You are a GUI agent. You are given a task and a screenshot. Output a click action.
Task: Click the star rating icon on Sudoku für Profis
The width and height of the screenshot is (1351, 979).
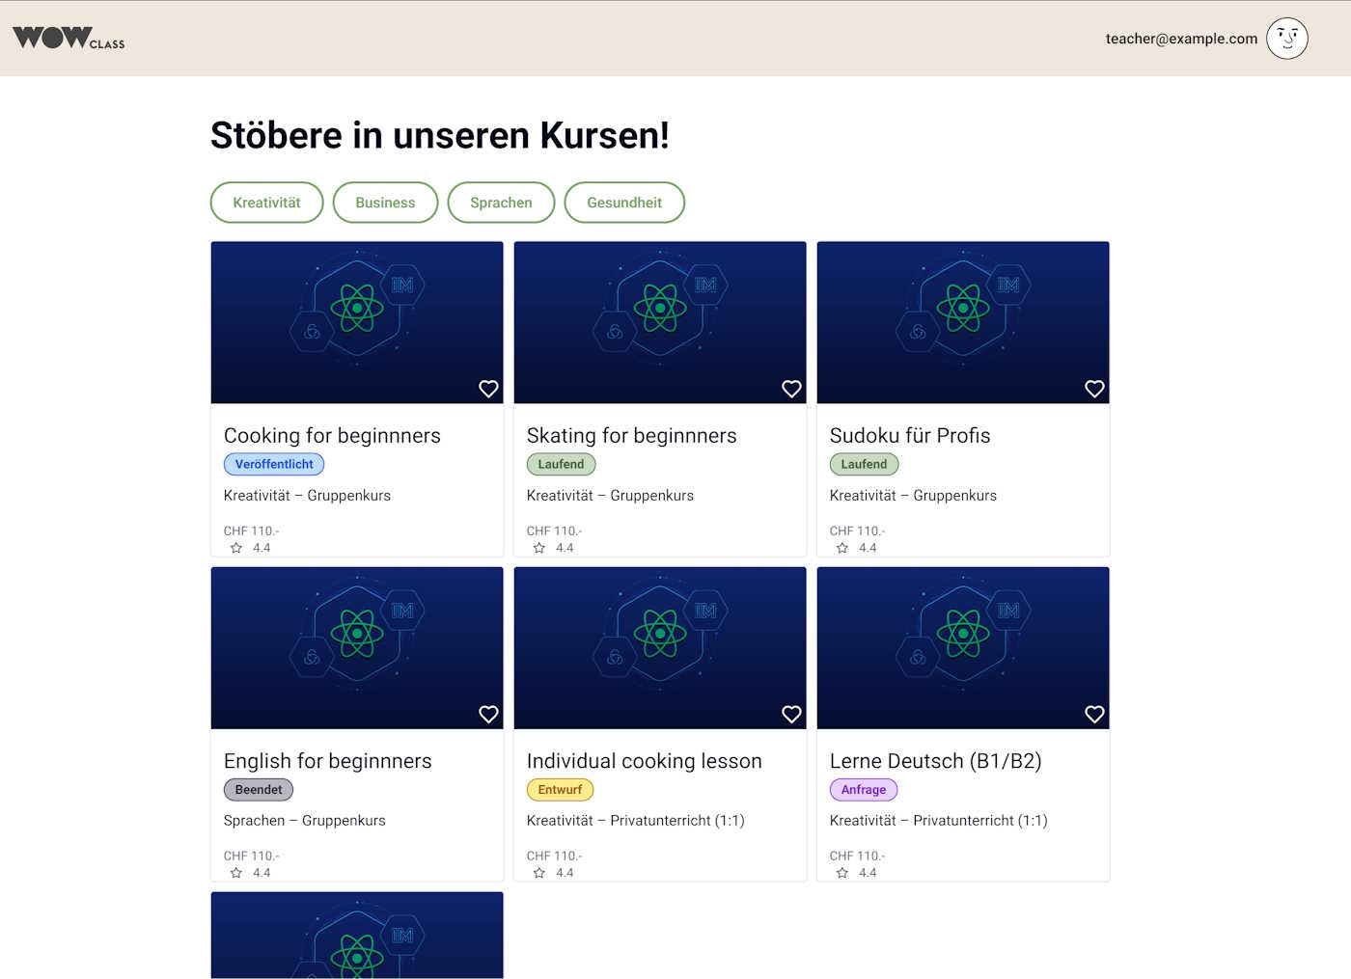pos(842,548)
